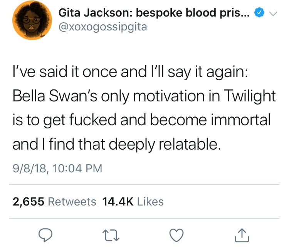289x251 pixels.
Task: Expand the tweet options chevron
Action: (x=273, y=14)
